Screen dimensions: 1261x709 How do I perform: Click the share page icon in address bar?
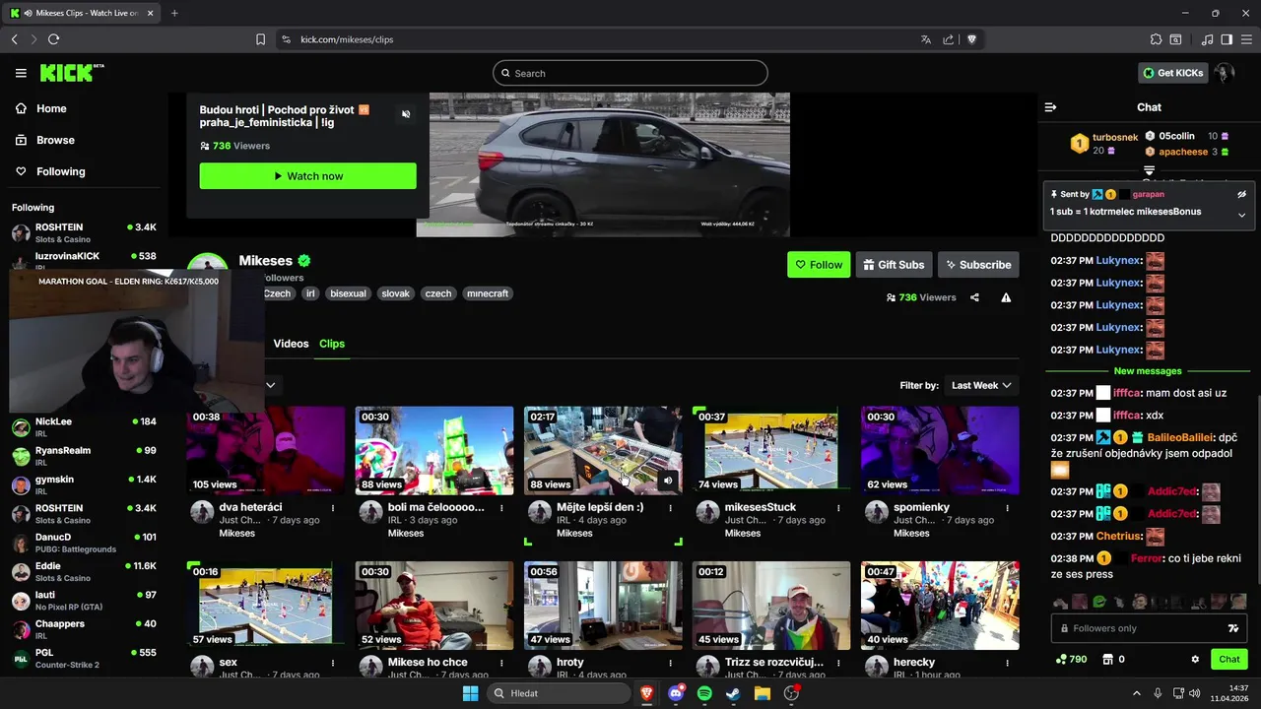tap(949, 39)
